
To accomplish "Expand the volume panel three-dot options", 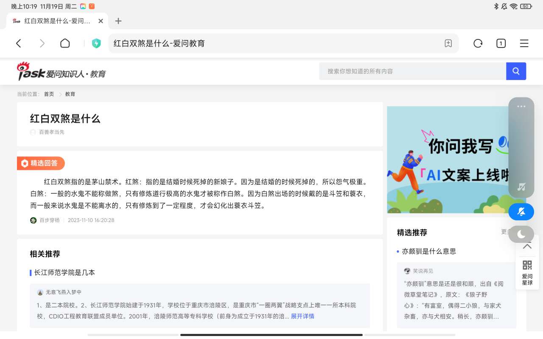I will coord(521,107).
